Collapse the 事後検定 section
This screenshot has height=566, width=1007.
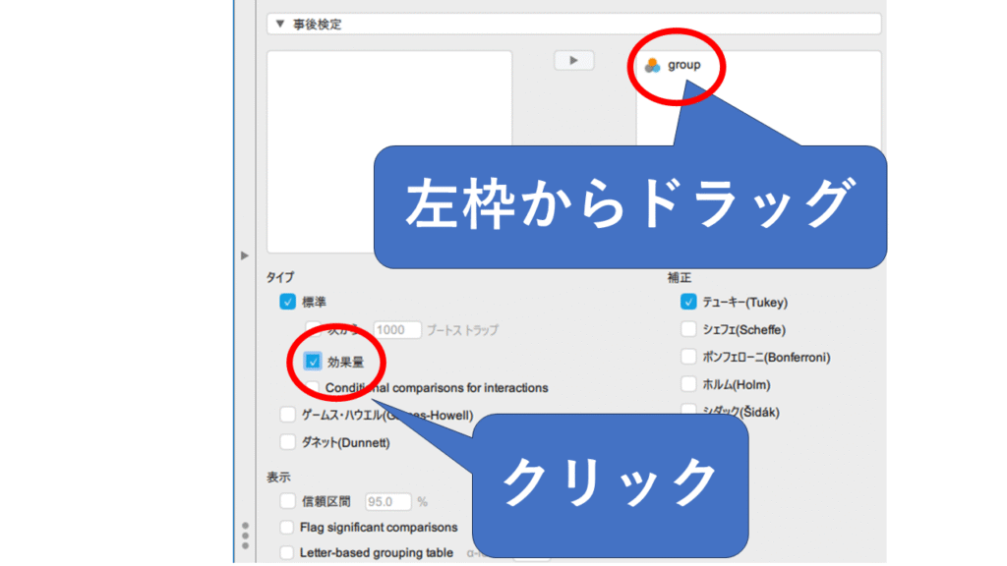[279, 25]
